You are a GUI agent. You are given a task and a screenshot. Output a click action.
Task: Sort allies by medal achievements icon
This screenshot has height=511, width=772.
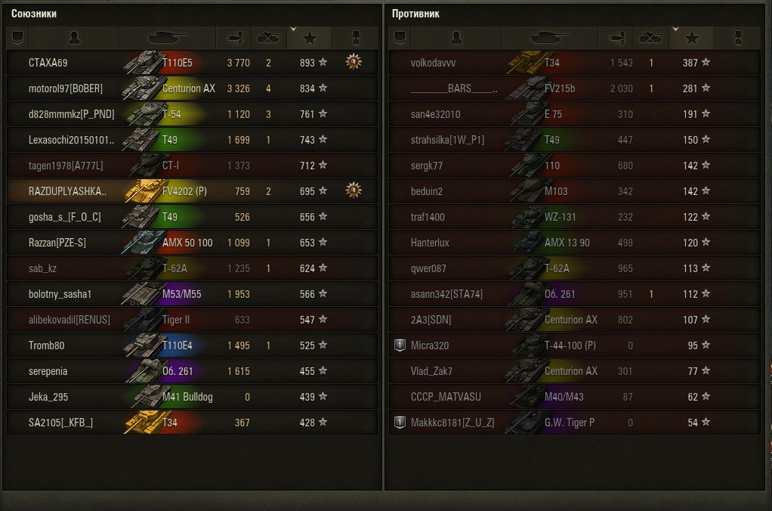356,38
